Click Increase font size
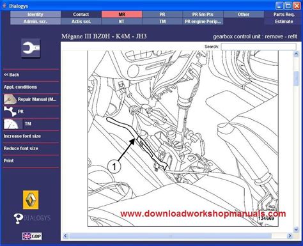This screenshot has width=303, height=246. tap(22, 136)
